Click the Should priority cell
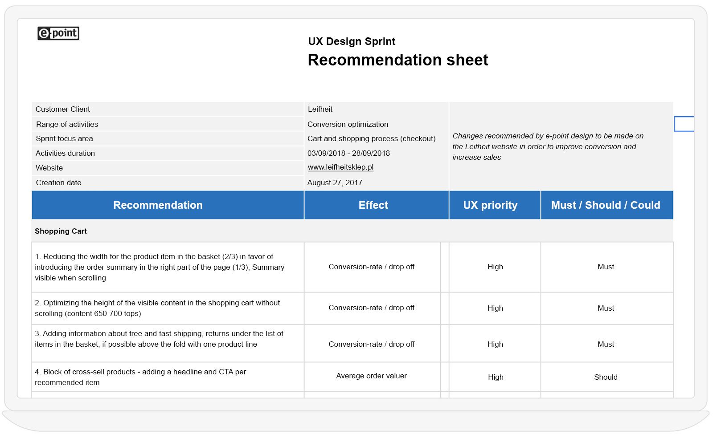 click(606, 377)
